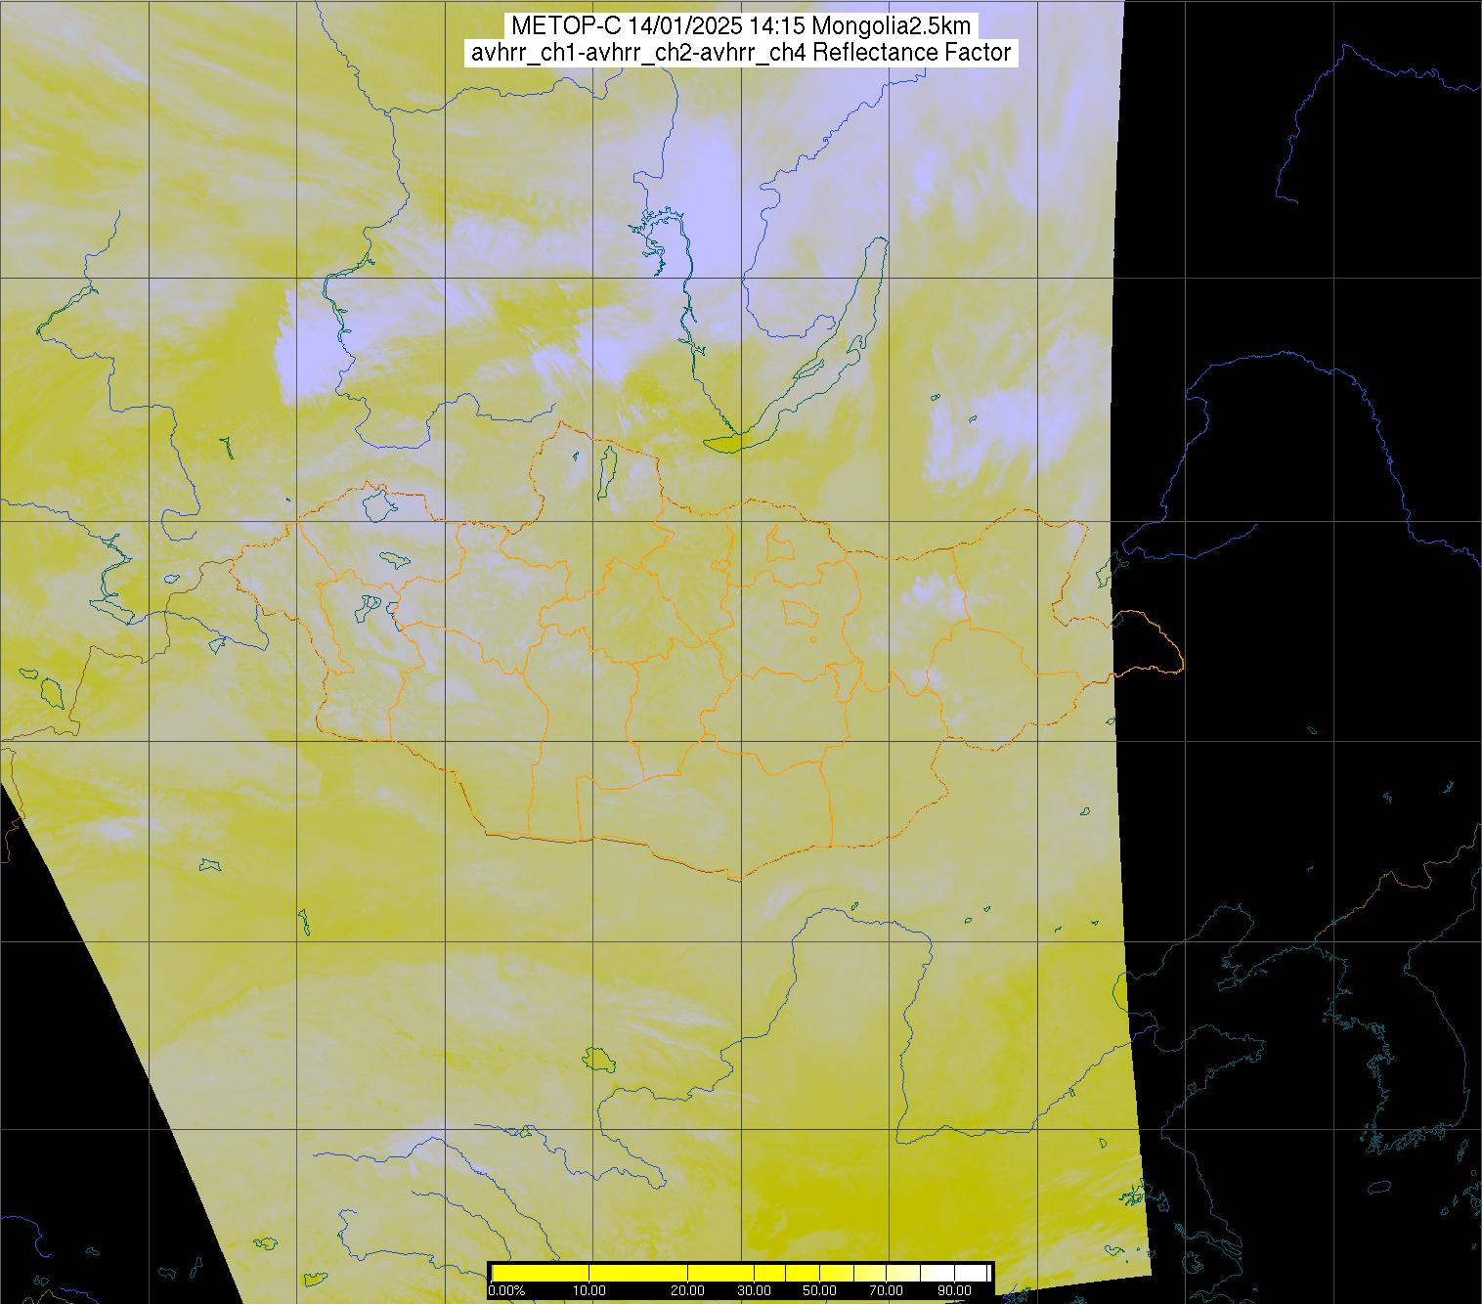The height and width of the screenshot is (1304, 1482).
Task: Click the 50.00 colorbar label
Action: coord(819,1290)
